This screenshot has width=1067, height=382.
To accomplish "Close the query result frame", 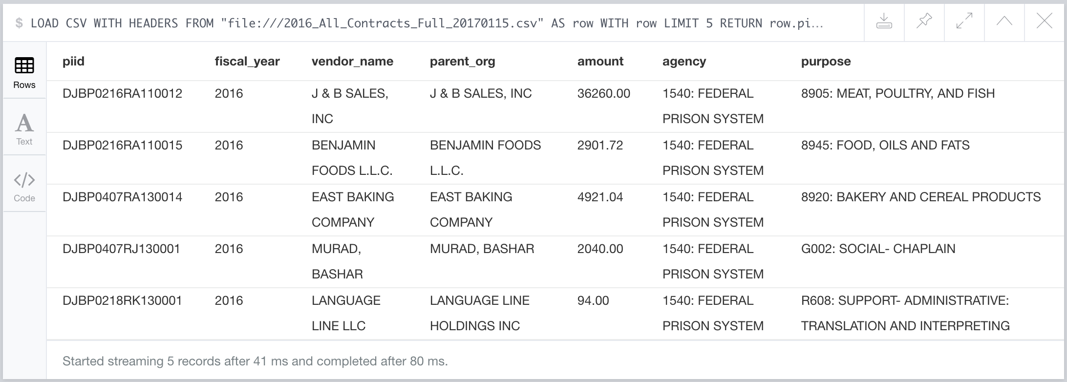I will click(x=1044, y=22).
